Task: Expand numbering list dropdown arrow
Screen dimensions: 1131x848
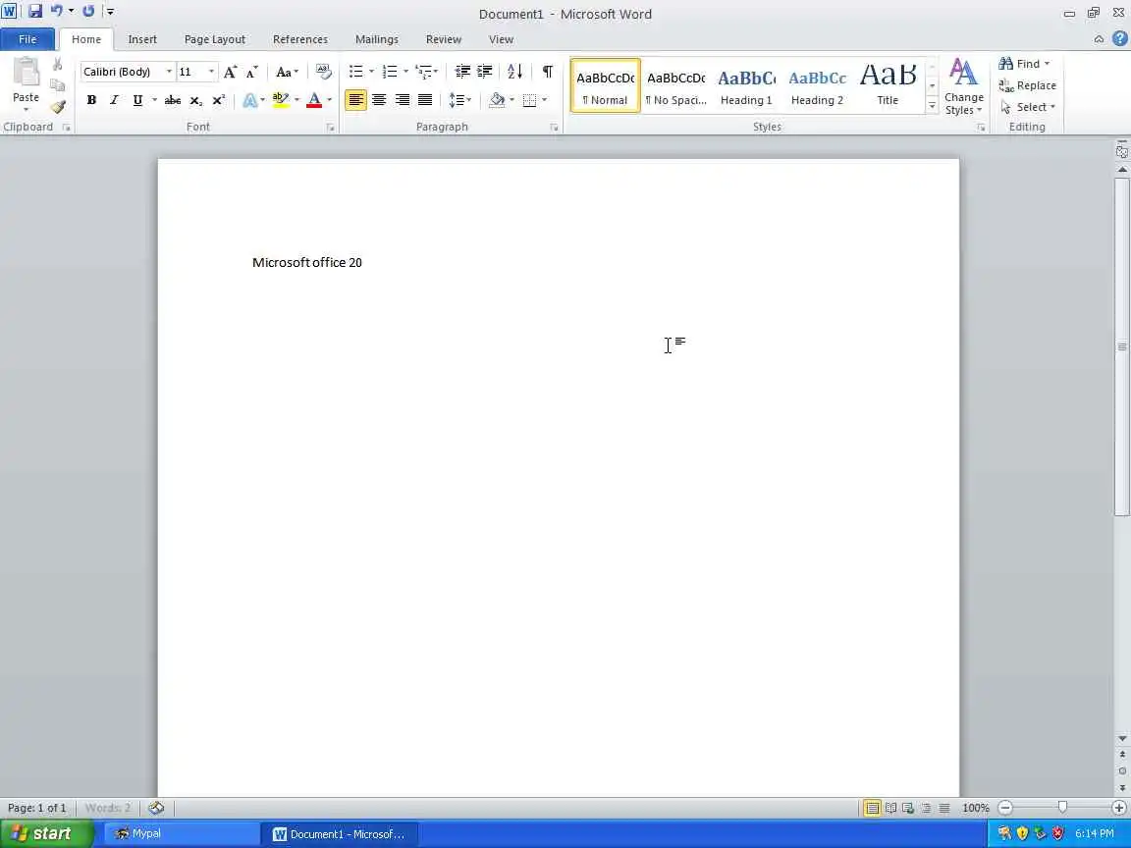Action: (x=405, y=72)
